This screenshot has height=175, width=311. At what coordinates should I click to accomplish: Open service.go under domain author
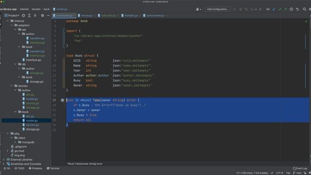coord(30,104)
